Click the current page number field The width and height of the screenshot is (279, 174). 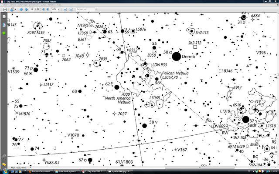pos(32,9)
